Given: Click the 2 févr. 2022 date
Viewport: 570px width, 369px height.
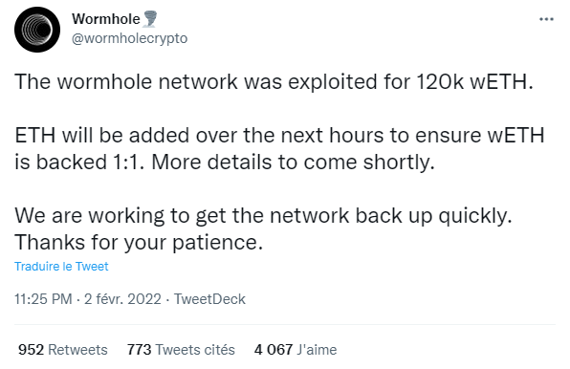Looking at the screenshot, I should [x=122, y=299].
